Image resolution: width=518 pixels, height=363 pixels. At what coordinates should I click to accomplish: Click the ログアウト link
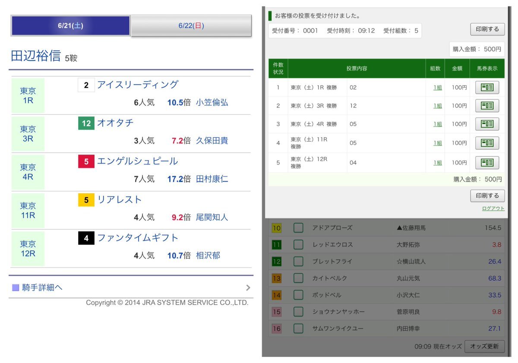coord(493,208)
